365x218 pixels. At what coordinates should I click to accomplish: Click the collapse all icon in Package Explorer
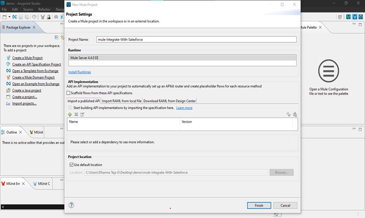(56, 37)
